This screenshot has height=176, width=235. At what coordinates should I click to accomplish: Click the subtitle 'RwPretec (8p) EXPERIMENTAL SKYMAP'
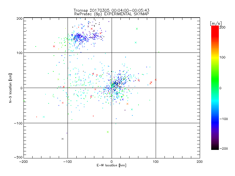(112, 14)
